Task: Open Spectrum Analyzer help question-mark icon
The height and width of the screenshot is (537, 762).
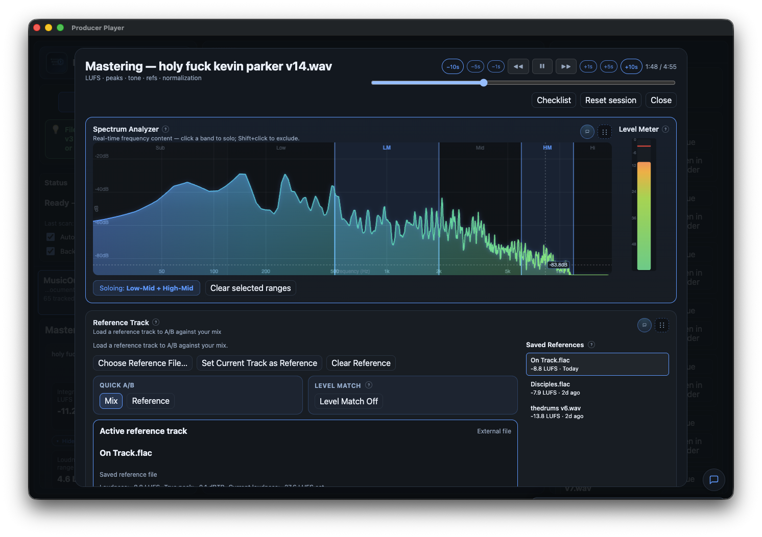Action: 165,129
